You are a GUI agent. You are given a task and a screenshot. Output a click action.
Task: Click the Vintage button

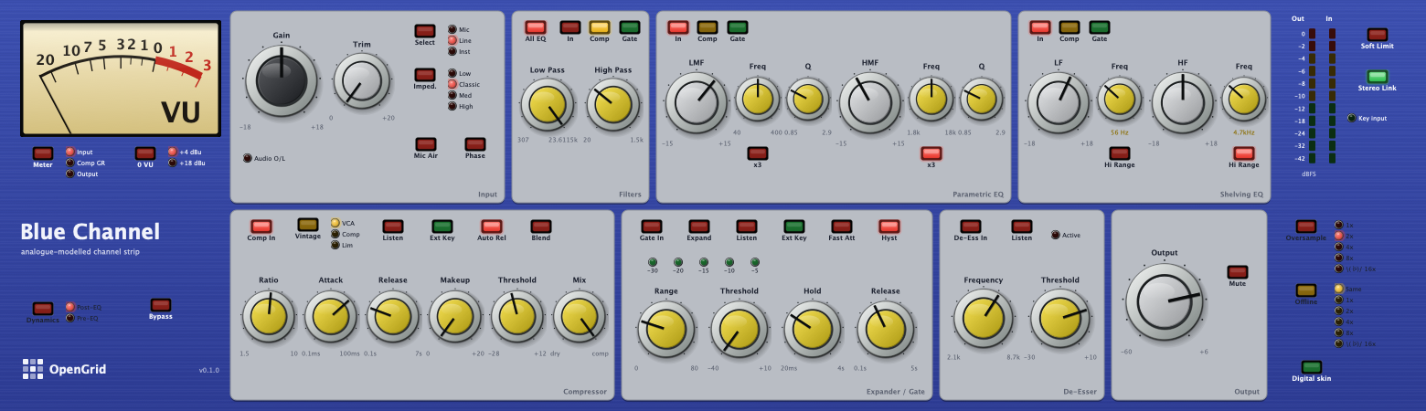pyautogui.click(x=308, y=225)
